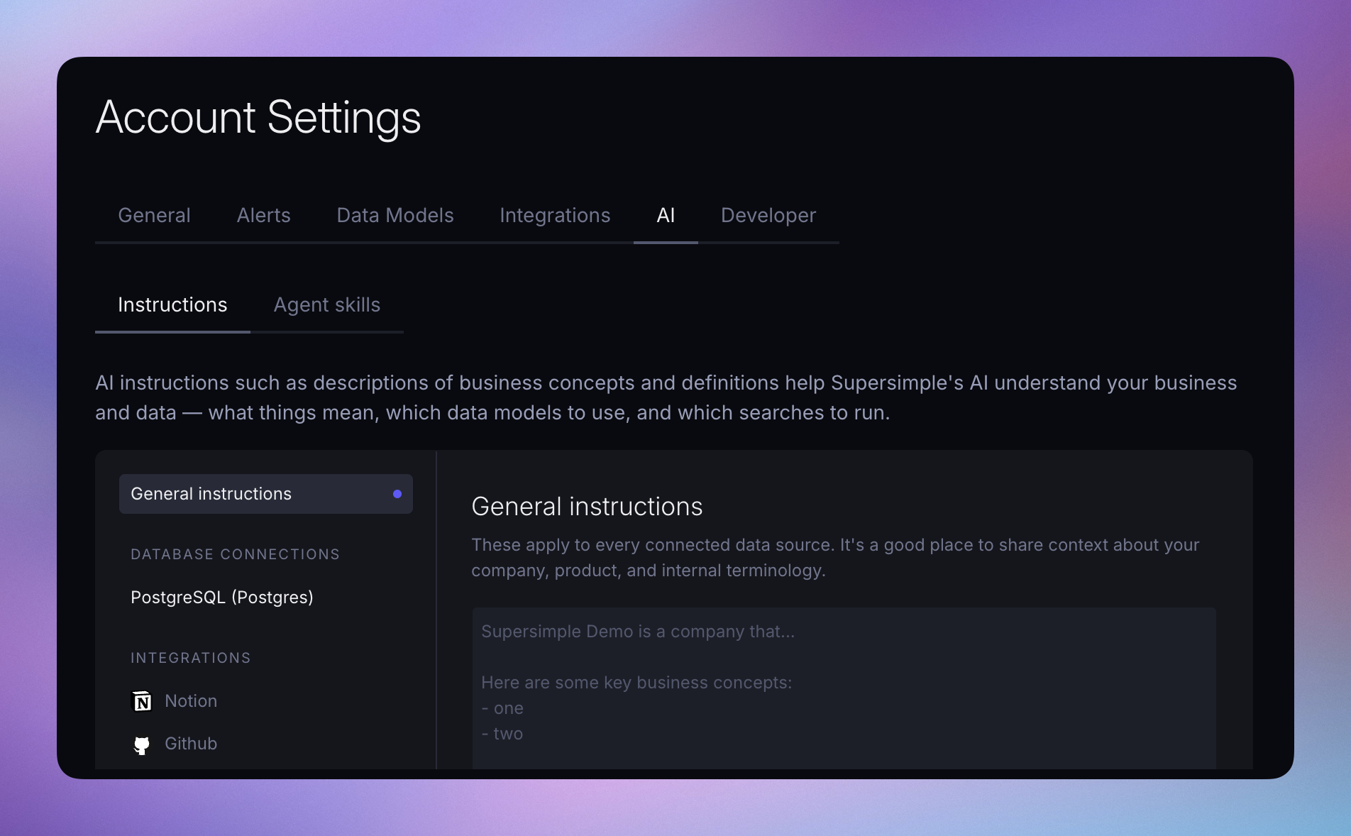Viewport: 1351px width, 836px height.
Task: Click the DATABASE CONNECTIONS section label
Action: (x=236, y=554)
